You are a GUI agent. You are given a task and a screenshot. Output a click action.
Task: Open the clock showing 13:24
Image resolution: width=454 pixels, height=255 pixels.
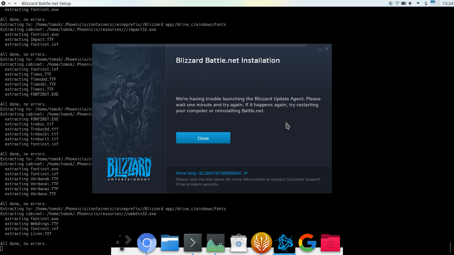click(x=448, y=3)
